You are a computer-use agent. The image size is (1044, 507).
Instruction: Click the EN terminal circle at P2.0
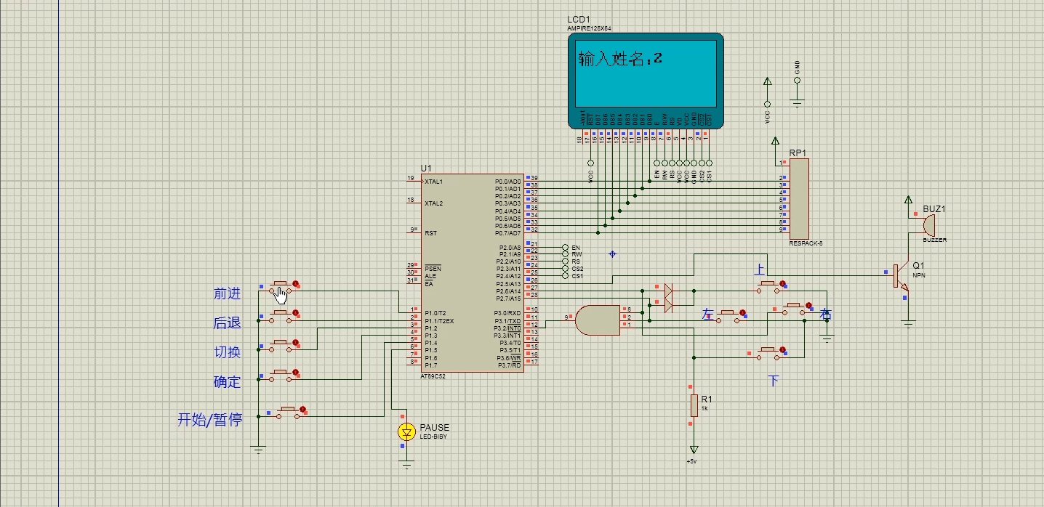565,248
